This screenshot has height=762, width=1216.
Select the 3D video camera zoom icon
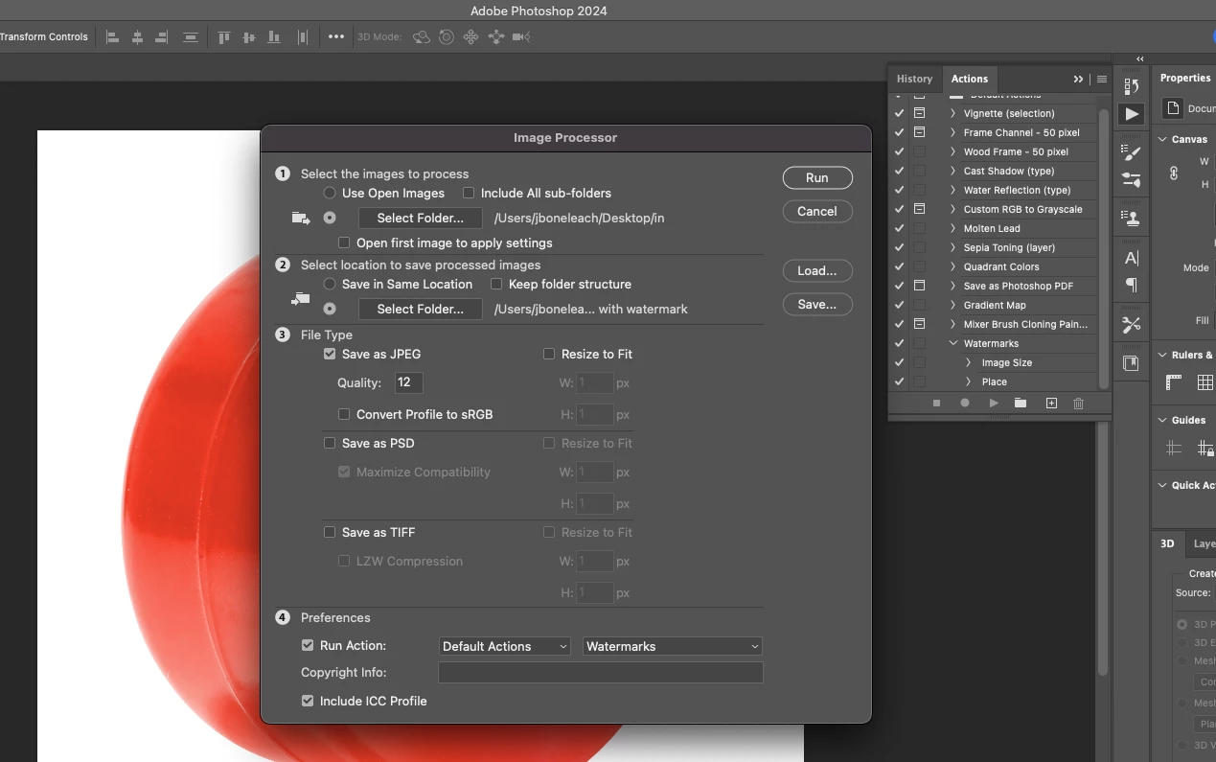pyautogui.click(x=521, y=37)
